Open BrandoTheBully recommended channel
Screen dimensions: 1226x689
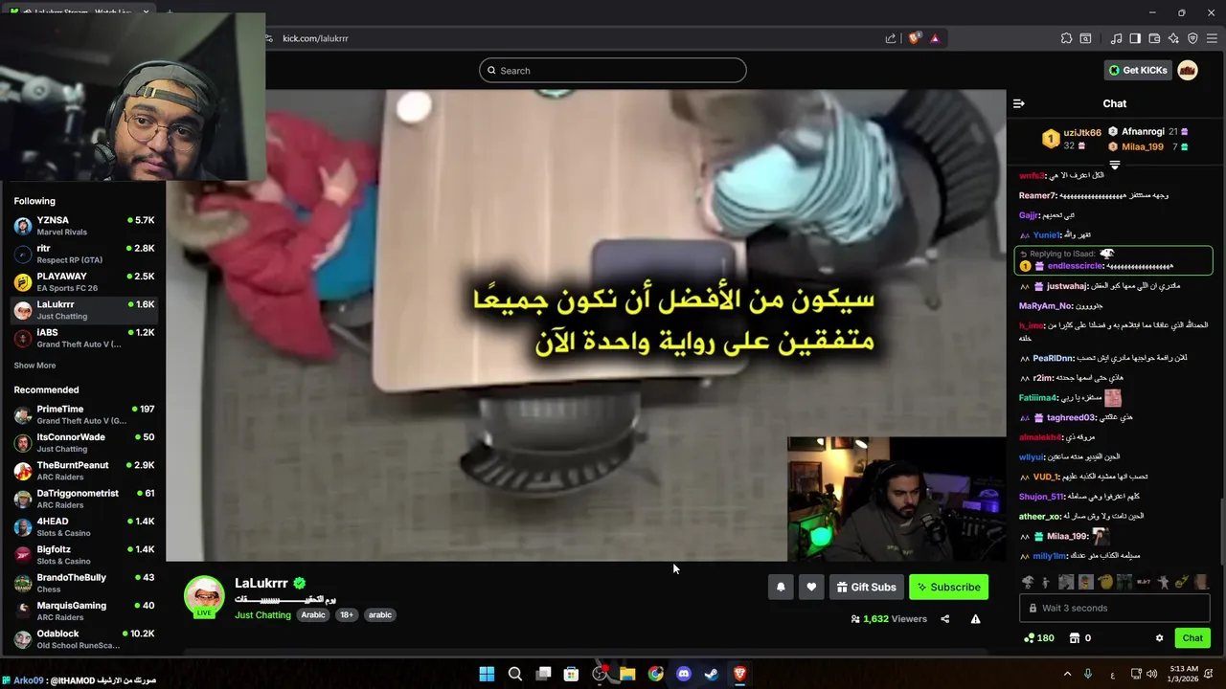click(83, 583)
